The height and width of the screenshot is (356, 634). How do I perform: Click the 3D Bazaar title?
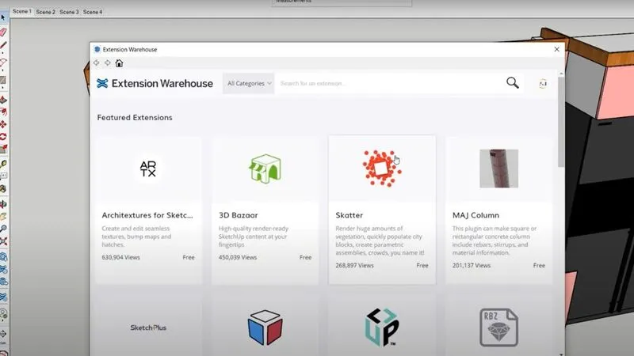(239, 215)
